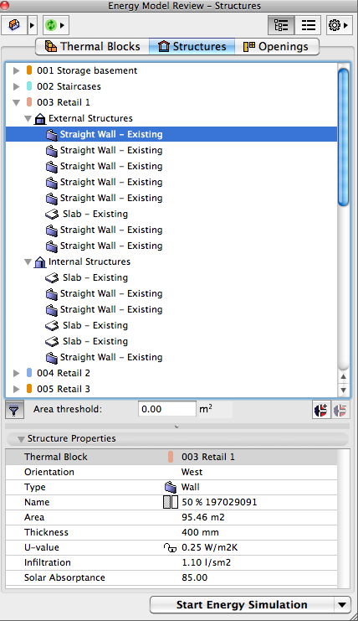Screen dimensions: 358x621
Task: Click the greyed remove structures icon
Action: (x=340, y=410)
